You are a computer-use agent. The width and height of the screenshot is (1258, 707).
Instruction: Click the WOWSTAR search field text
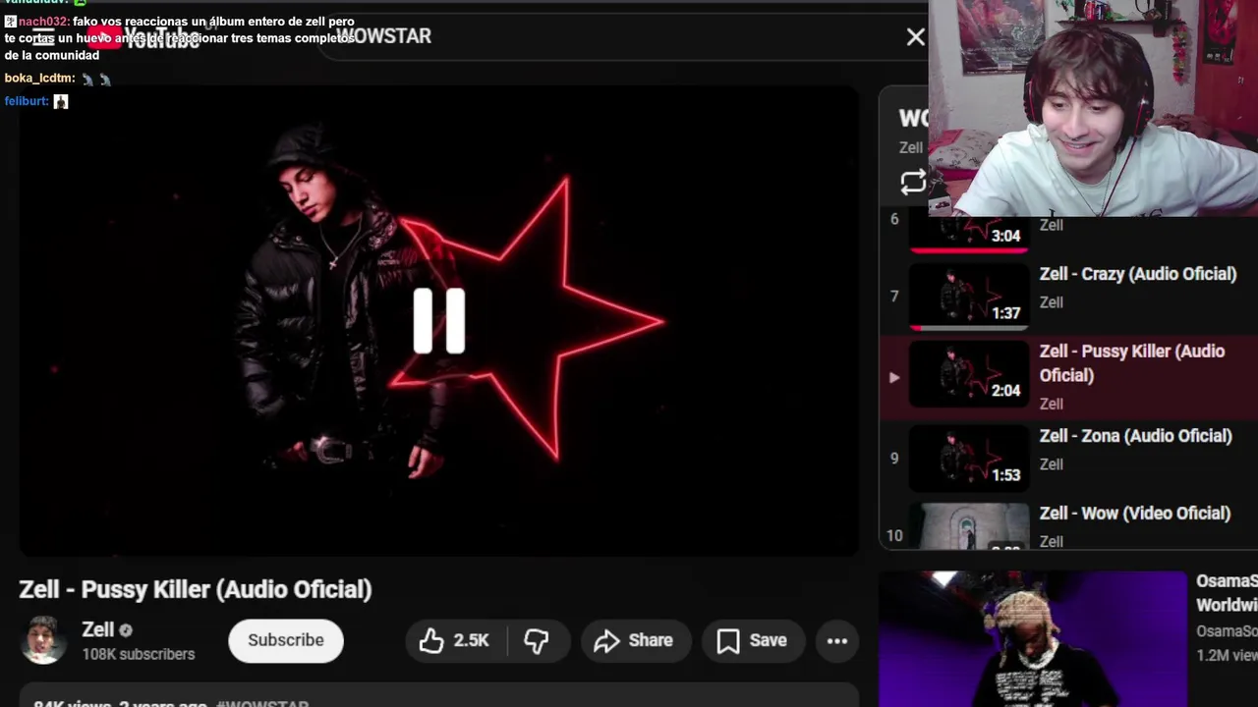tap(383, 36)
